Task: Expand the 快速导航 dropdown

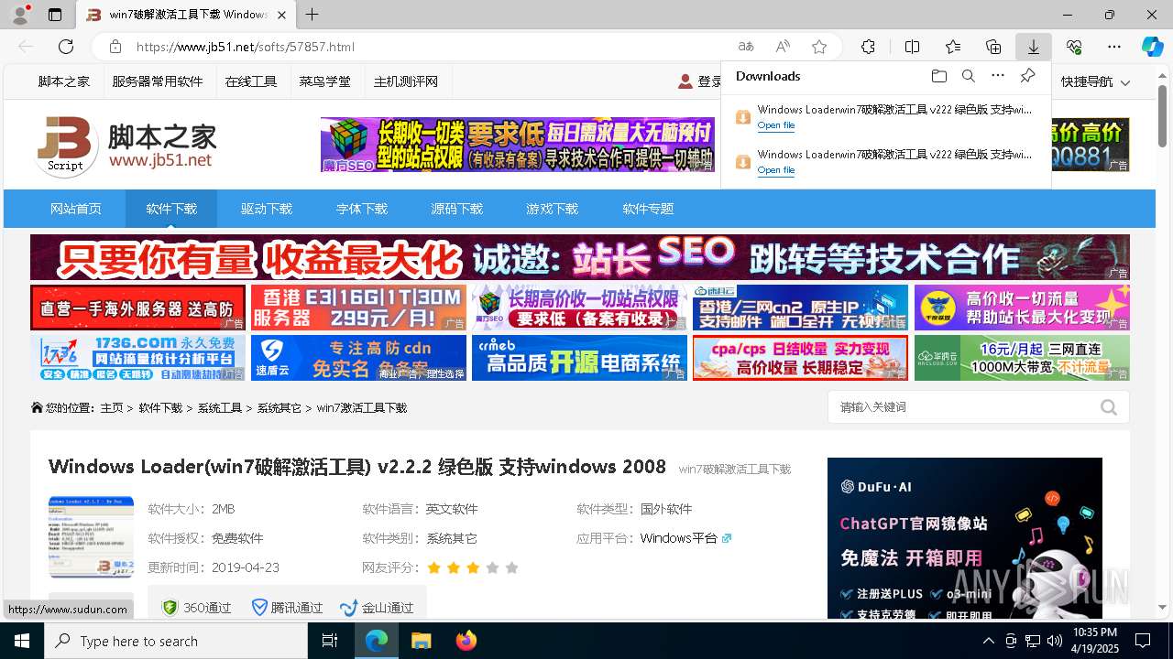Action: coord(1095,81)
